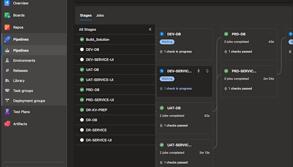The image size is (293, 167).
Task: Open '1 check in progress' link on DEV-SERVIC card
Action: tap(178, 89)
